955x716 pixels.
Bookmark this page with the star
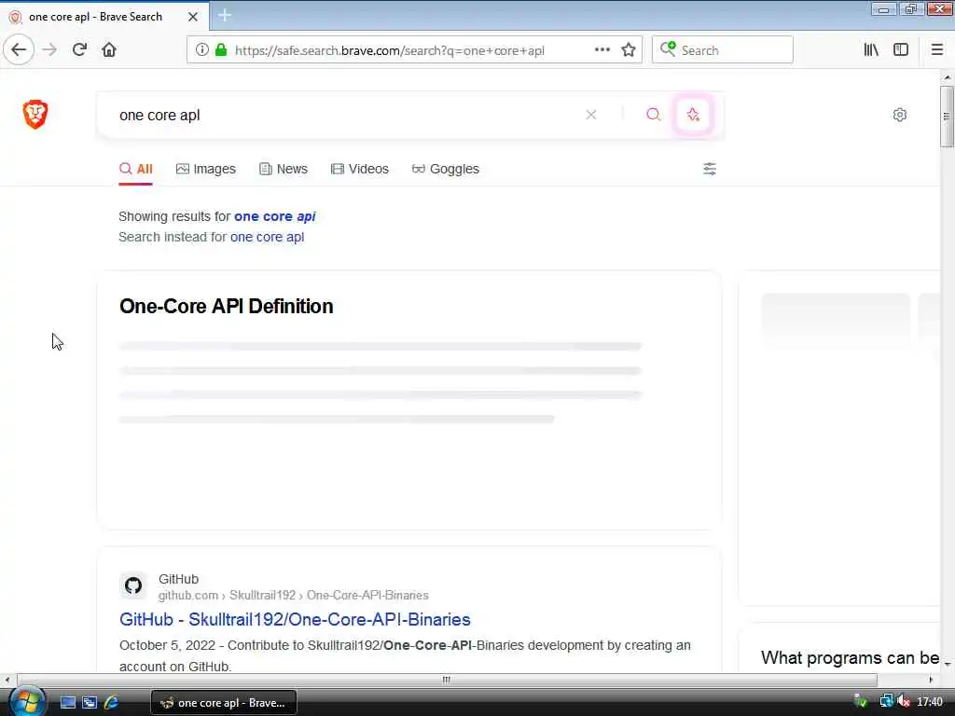pos(629,50)
